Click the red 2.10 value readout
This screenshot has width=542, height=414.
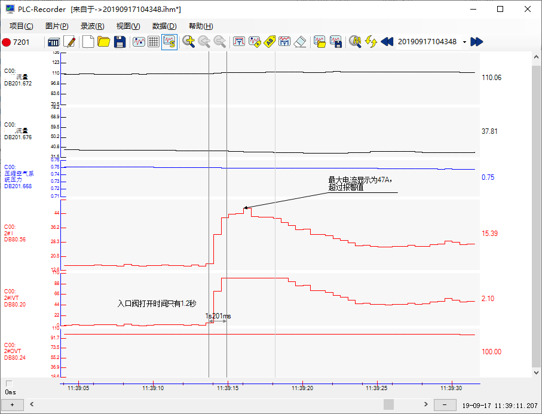pos(488,299)
